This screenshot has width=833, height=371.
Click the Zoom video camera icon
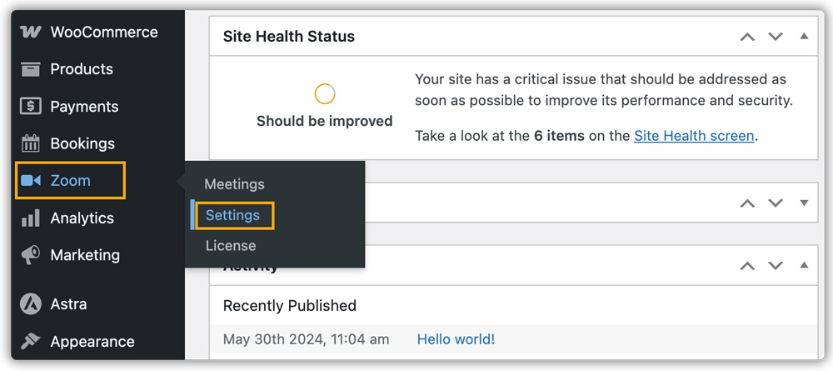click(x=30, y=181)
